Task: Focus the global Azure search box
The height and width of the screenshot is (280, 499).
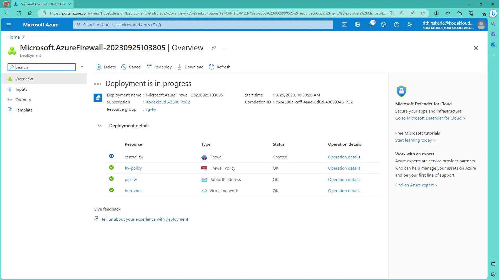Action: click(x=203, y=25)
